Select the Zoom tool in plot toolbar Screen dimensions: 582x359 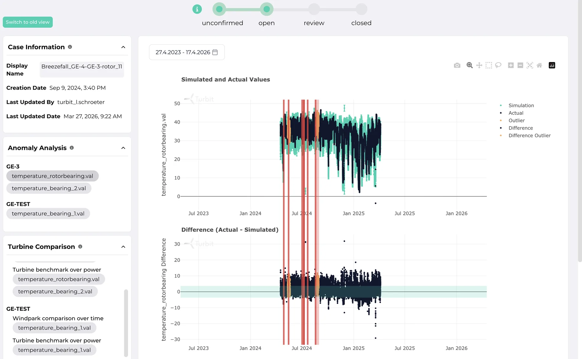click(x=469, y=65)
